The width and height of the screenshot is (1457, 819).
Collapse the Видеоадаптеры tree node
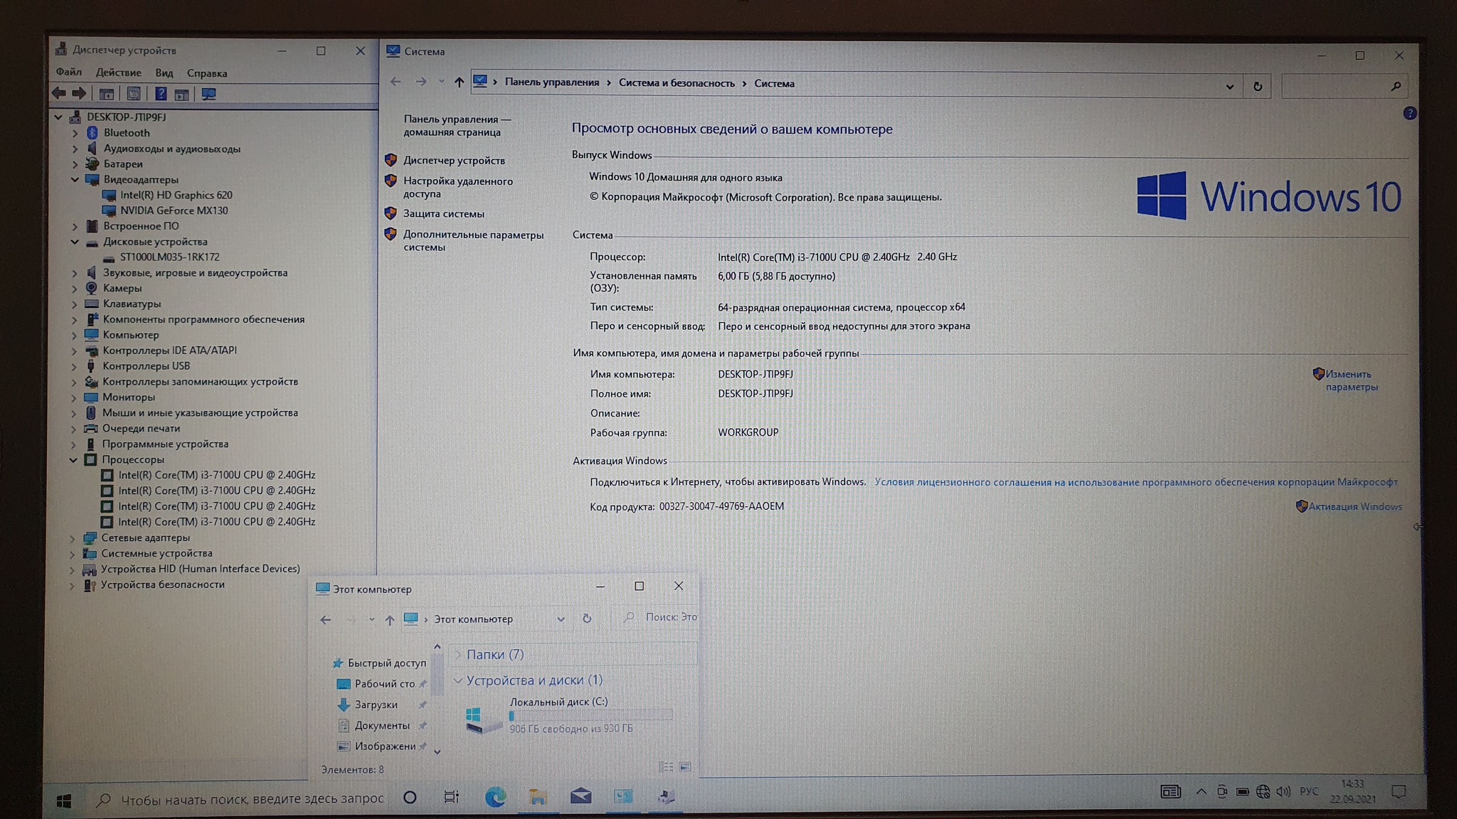75,180
